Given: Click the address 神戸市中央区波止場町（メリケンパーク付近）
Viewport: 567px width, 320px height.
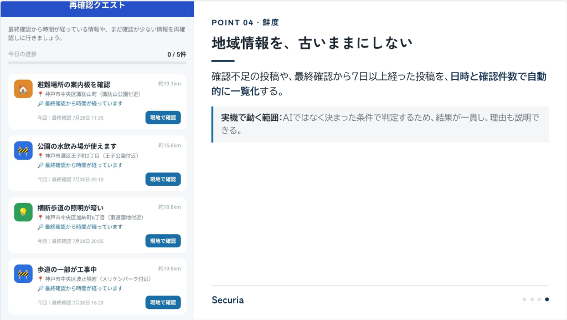Looking at the screenshot, I should pos(97,279).
